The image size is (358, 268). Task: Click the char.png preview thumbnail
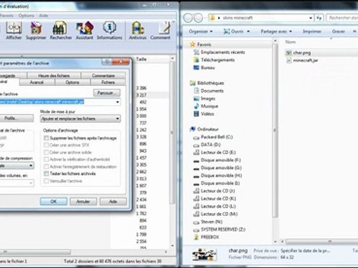pos(204,255)
